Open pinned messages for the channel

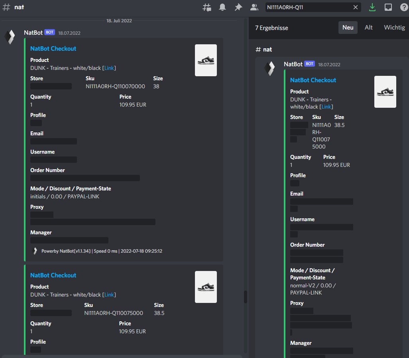click(238, 7)
